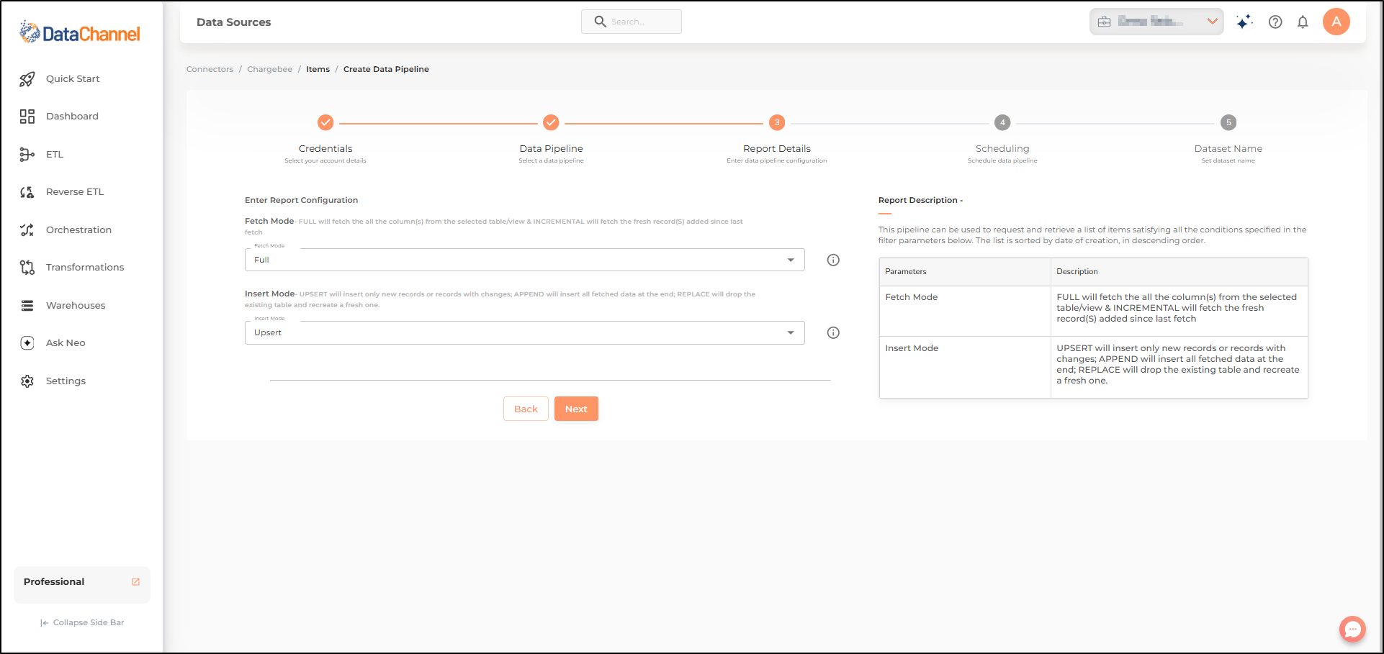This screenshot has width=1384, height=654.
Task: Open the Fetch Mode dropdown
Action: [524, 260]
